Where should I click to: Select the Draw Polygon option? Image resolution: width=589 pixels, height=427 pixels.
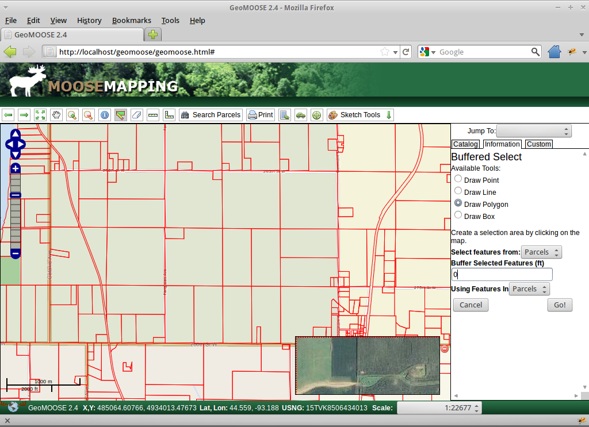(x=458, y=203)
